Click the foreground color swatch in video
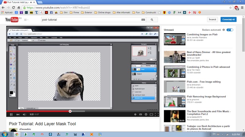Screen dimensions: 245x137 [11, 93]
